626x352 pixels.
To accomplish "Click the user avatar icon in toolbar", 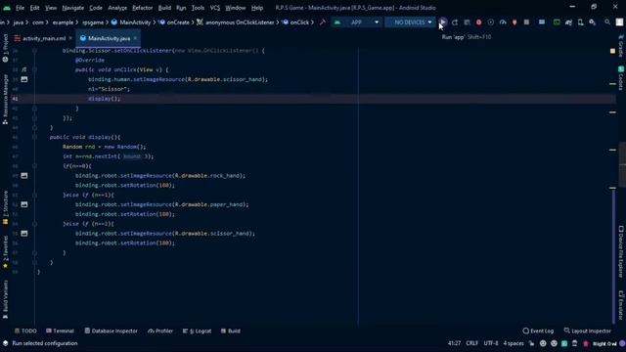I will [x=619, y=22].
